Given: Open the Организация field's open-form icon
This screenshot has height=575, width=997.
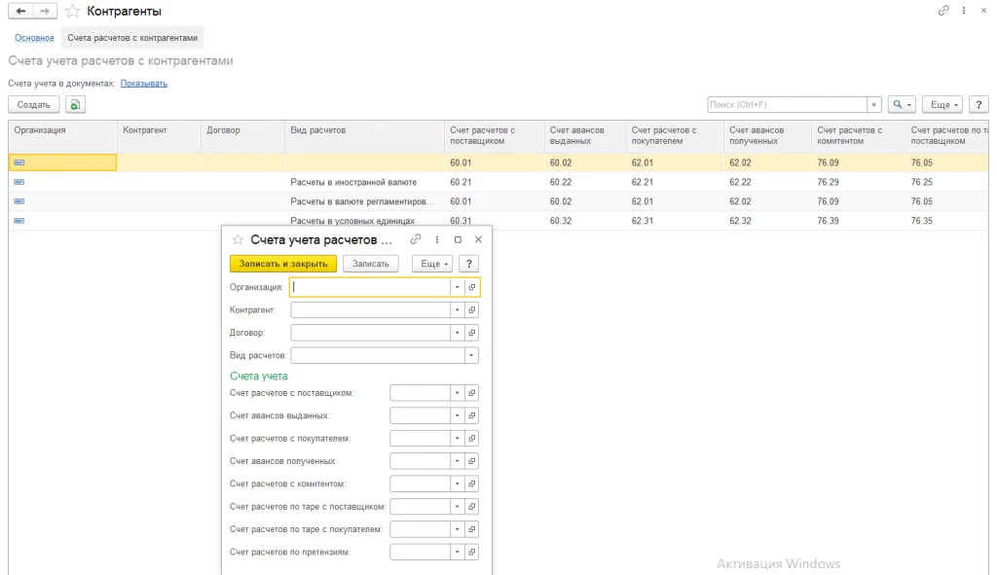Looking at the screenshot, I should 472,287.
